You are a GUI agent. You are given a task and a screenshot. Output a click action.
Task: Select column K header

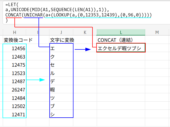[85, 32]
